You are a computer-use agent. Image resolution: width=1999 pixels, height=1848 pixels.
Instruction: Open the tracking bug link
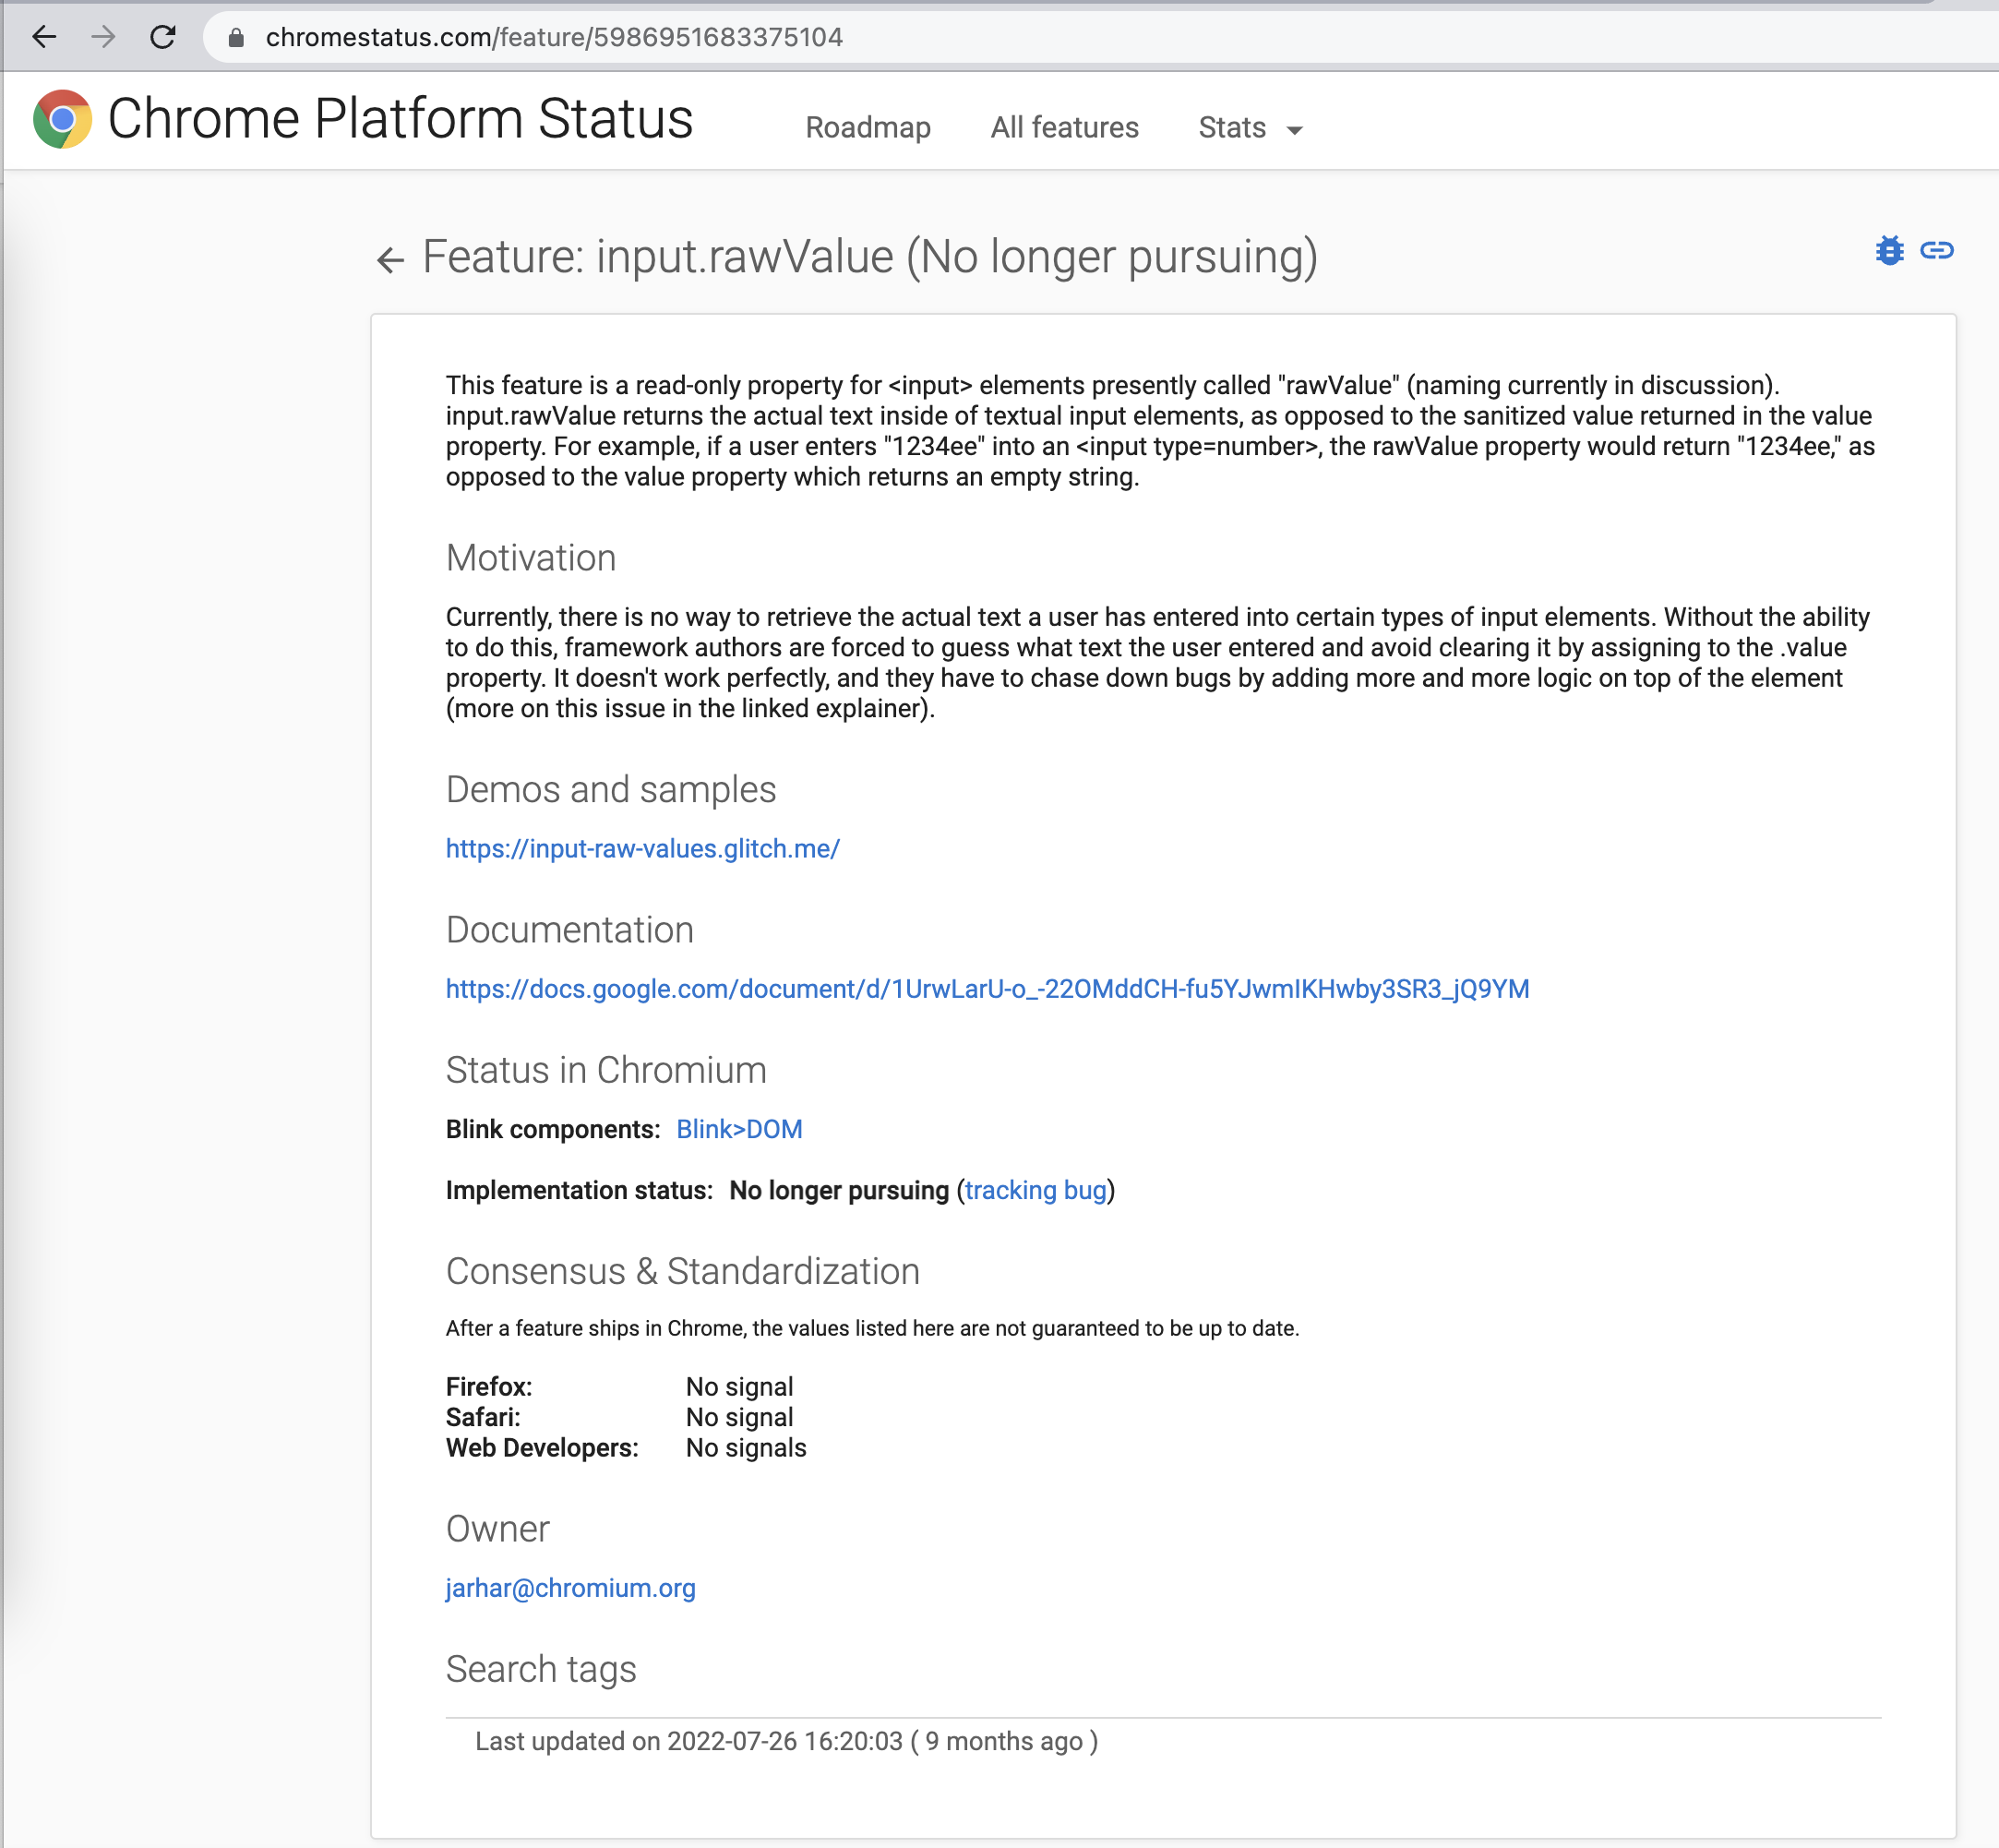click(x=1035, y=1190)
